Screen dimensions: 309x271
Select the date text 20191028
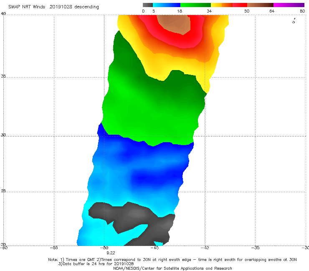click(61, 7)
